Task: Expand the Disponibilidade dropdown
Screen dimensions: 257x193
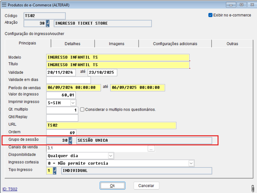Action: 111,156
